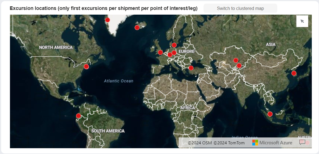This screenshot has height=154, width=319.
Task: Click the EUROPE map label
Action: (x=187, y=51)
